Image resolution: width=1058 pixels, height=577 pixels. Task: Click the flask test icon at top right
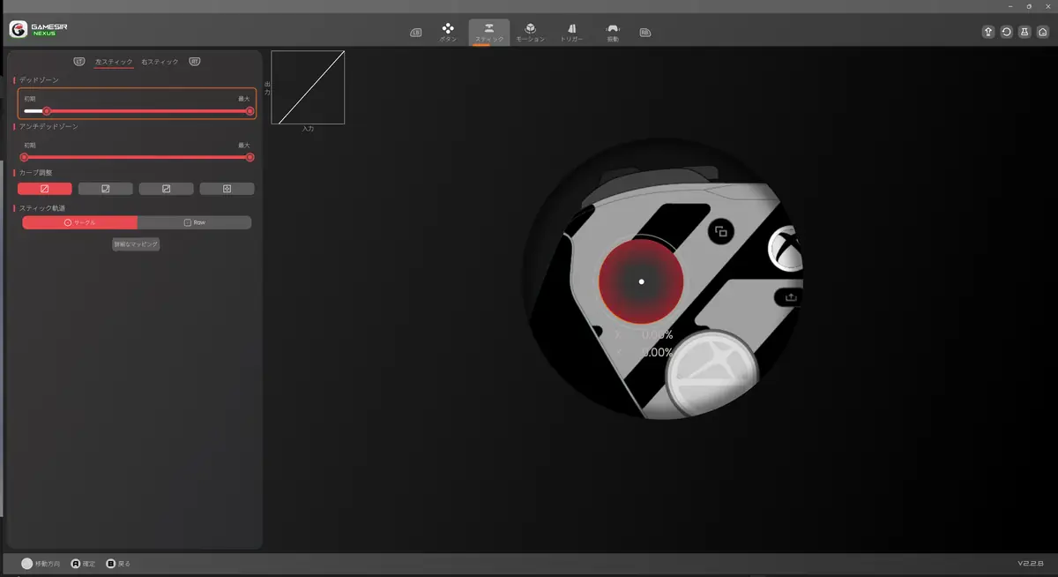tap(1024, 32)
